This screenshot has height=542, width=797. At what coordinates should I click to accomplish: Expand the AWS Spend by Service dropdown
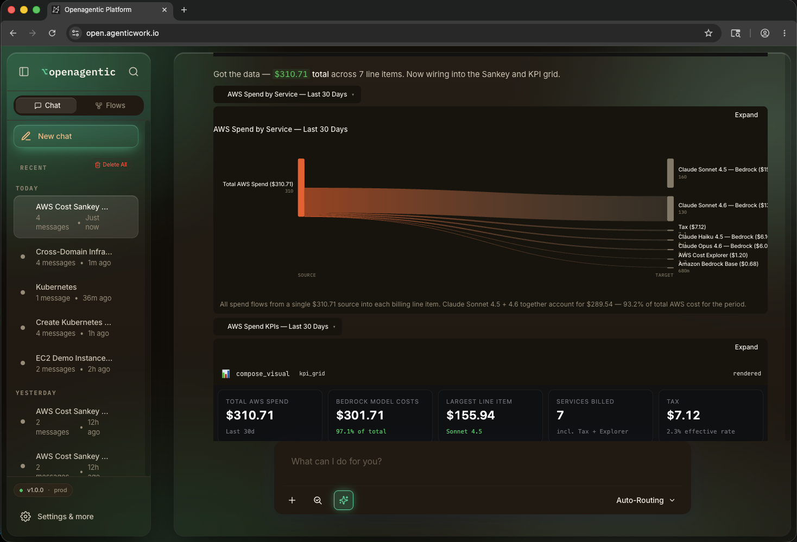click(x=287, y=94)
